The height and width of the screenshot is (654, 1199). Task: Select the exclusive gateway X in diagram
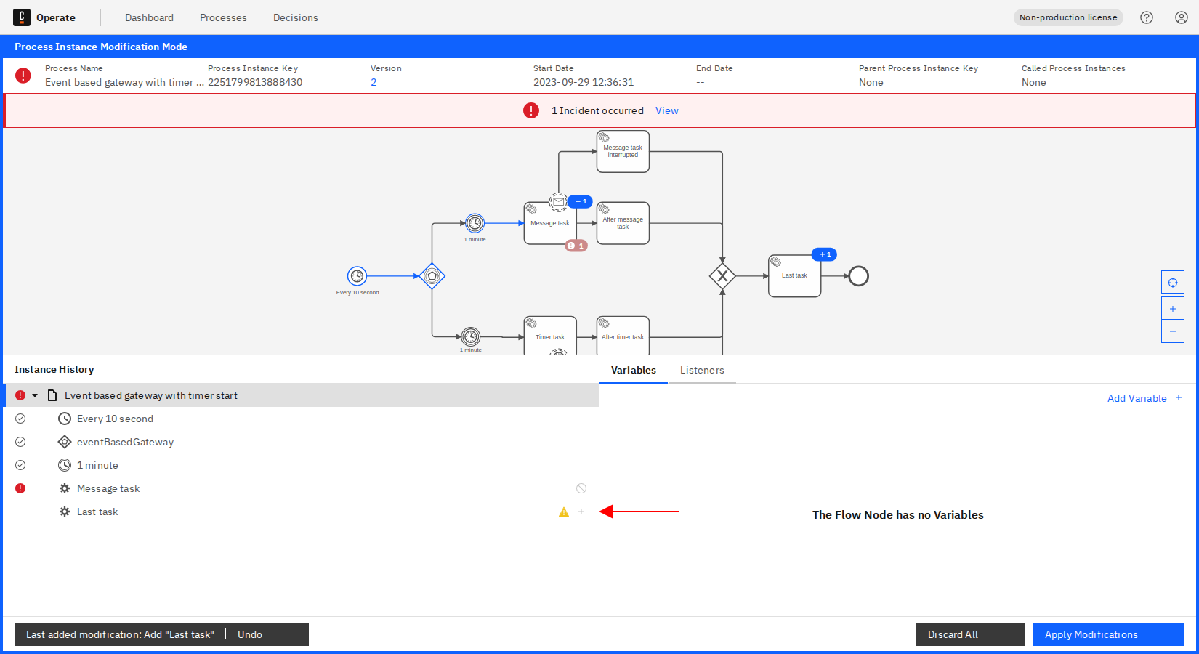[x=722, y=276]
